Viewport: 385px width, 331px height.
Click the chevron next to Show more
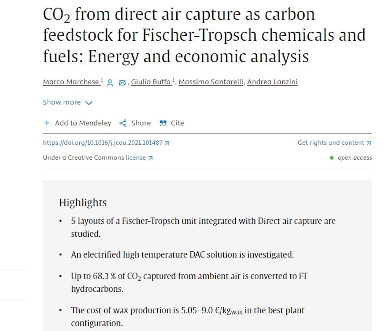click(x=89, y=103)
